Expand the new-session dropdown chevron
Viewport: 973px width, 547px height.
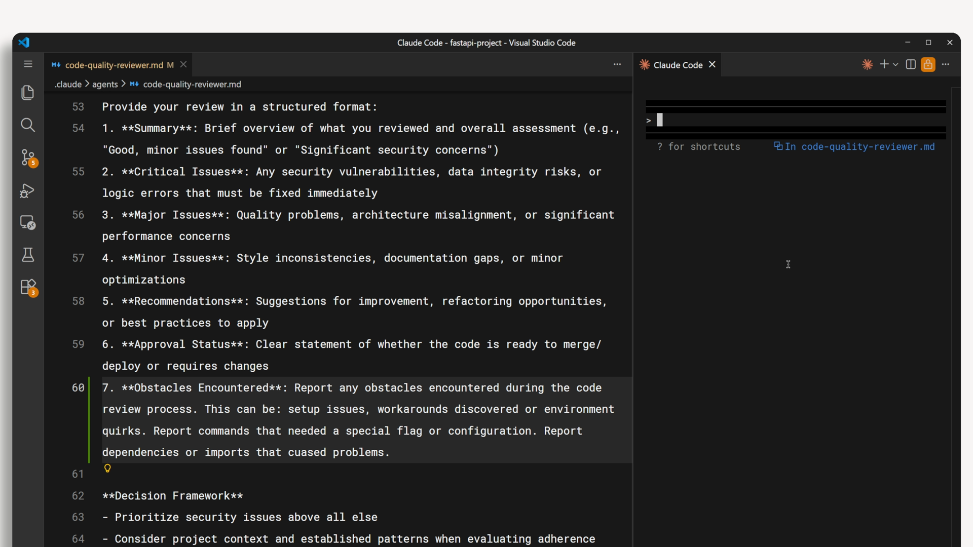click(896, 65)
